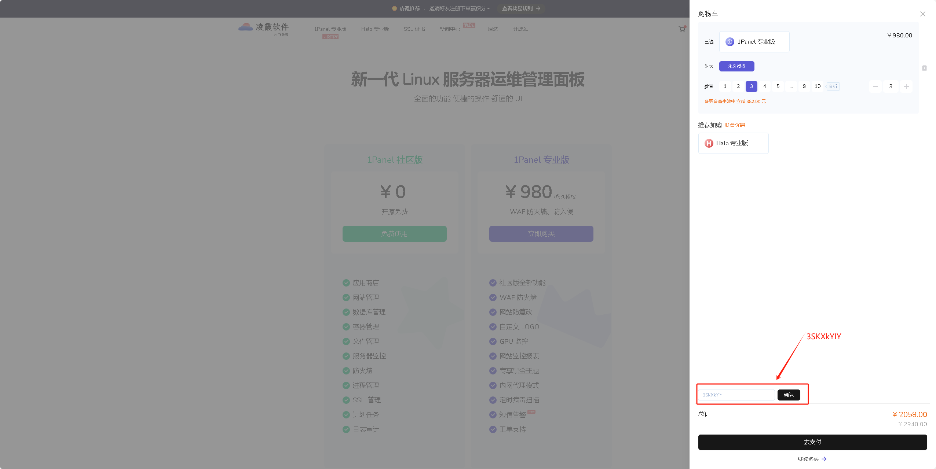
Task: Click the 短信告警 feature checkmark
Action: coord(493,415)
